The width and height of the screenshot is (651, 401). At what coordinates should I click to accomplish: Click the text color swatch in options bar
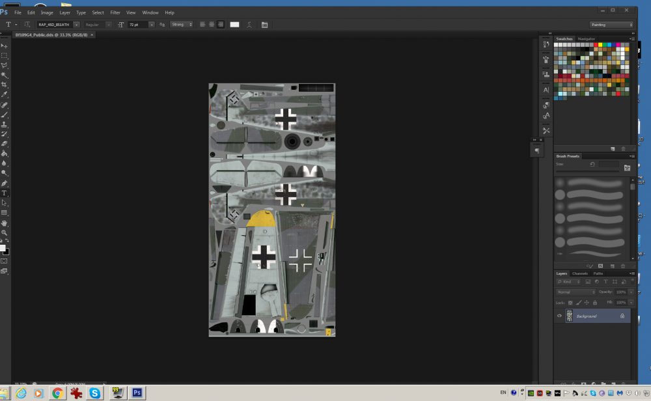coord(234,24)
